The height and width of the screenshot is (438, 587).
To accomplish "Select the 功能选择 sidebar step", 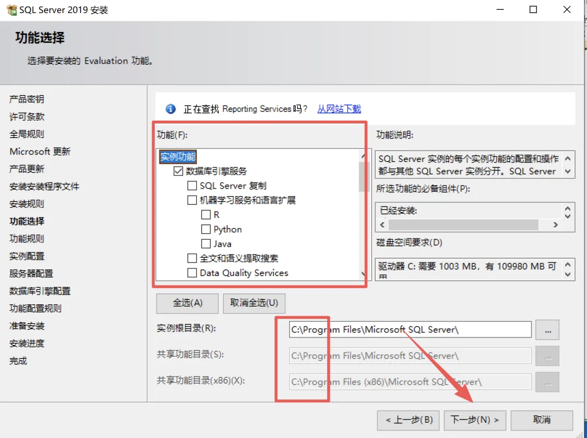I will (x=27, y=221).
